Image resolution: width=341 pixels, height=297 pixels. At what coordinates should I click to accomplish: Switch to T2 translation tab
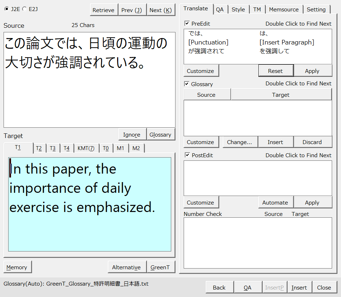(39, 148)
